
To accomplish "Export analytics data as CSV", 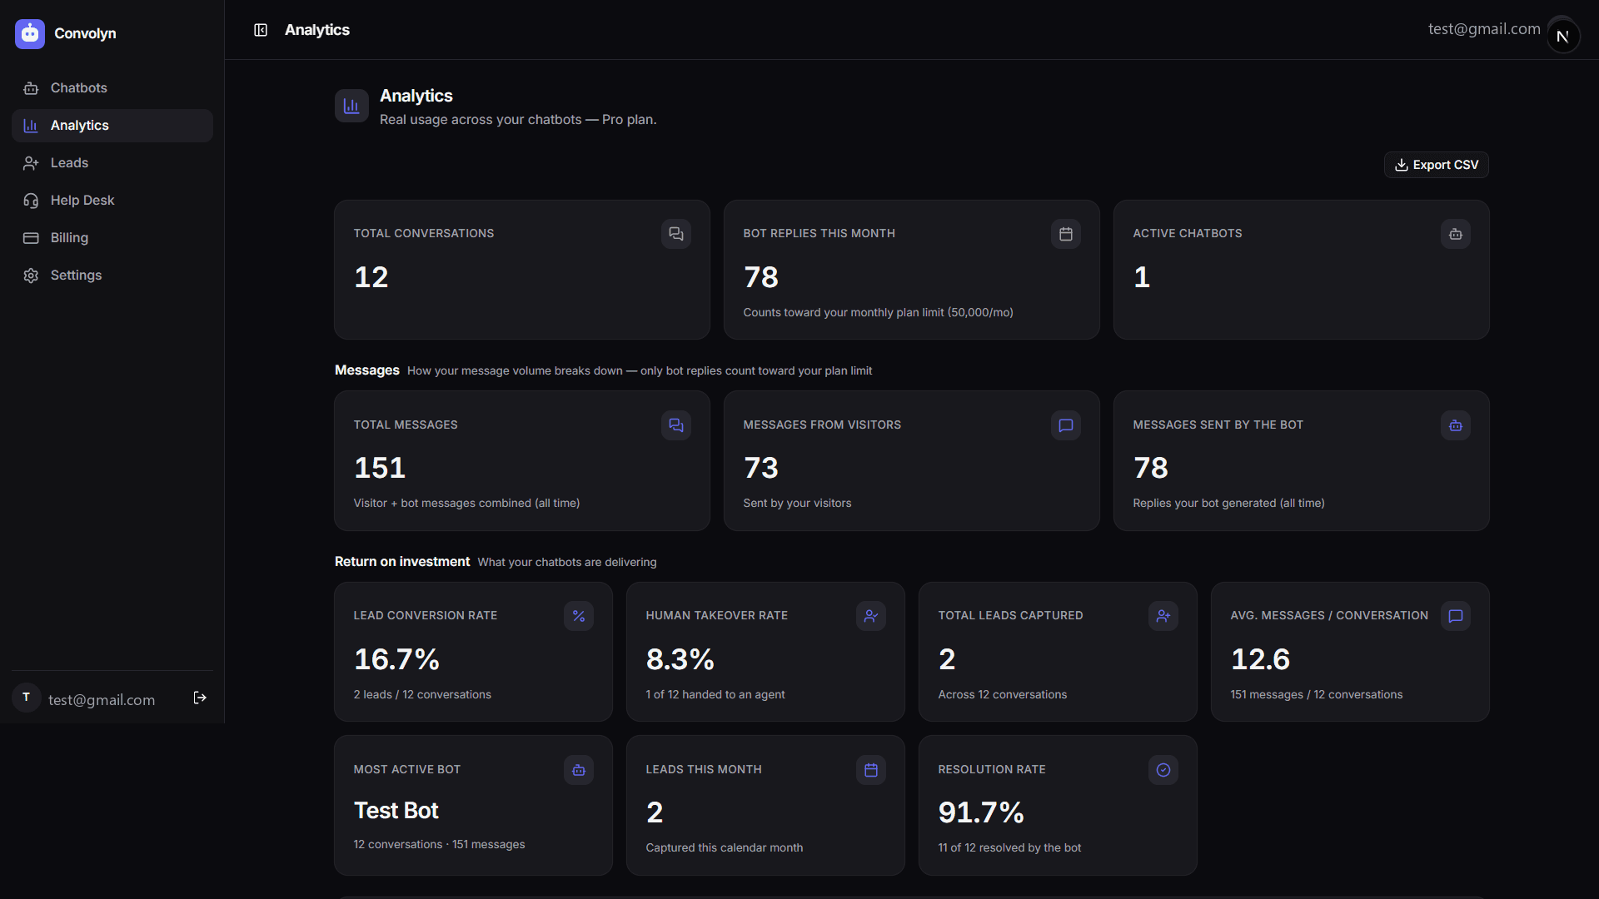I will click(1437, 165).
